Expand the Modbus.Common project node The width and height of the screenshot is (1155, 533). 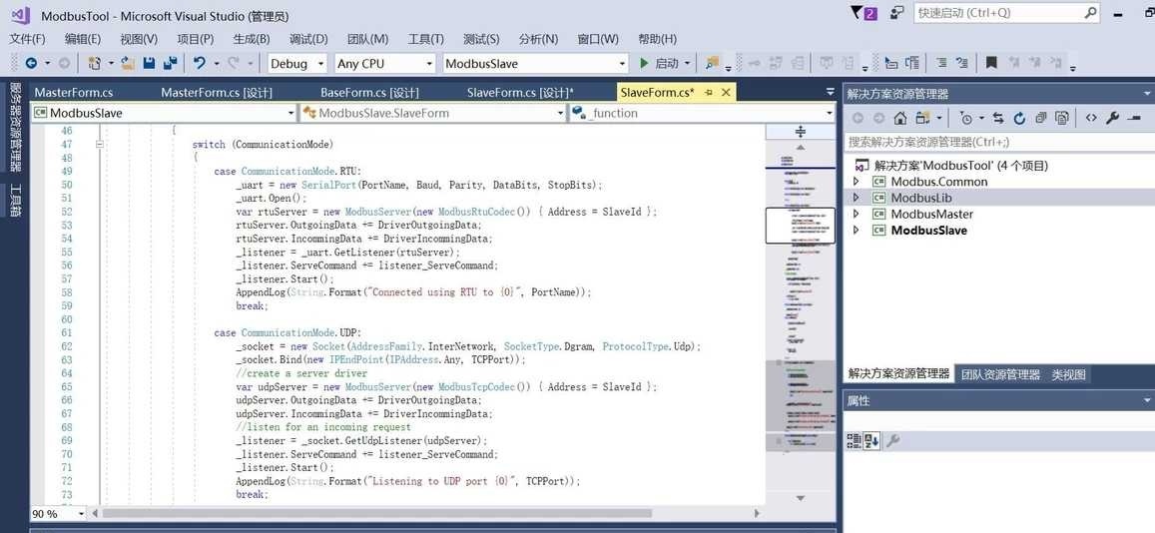pos(856,181)
